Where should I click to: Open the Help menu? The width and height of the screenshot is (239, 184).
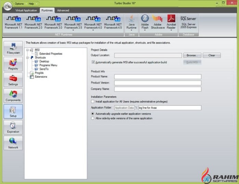[x=31, y=4]
